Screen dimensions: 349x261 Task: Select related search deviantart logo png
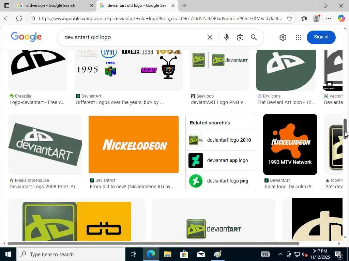(221, 181)
